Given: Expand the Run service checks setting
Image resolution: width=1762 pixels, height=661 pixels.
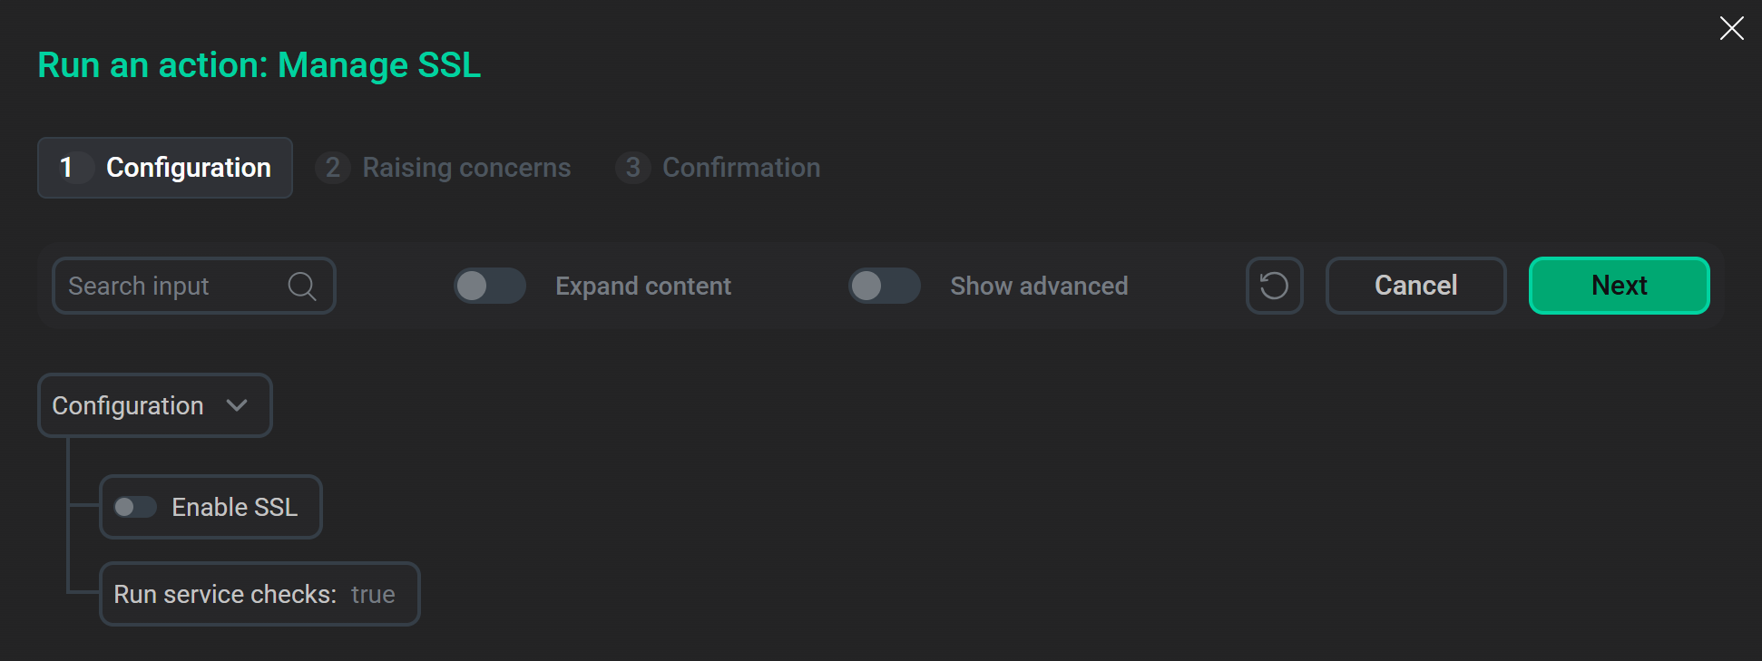Looking at the screenshot, I should (259, 594).
